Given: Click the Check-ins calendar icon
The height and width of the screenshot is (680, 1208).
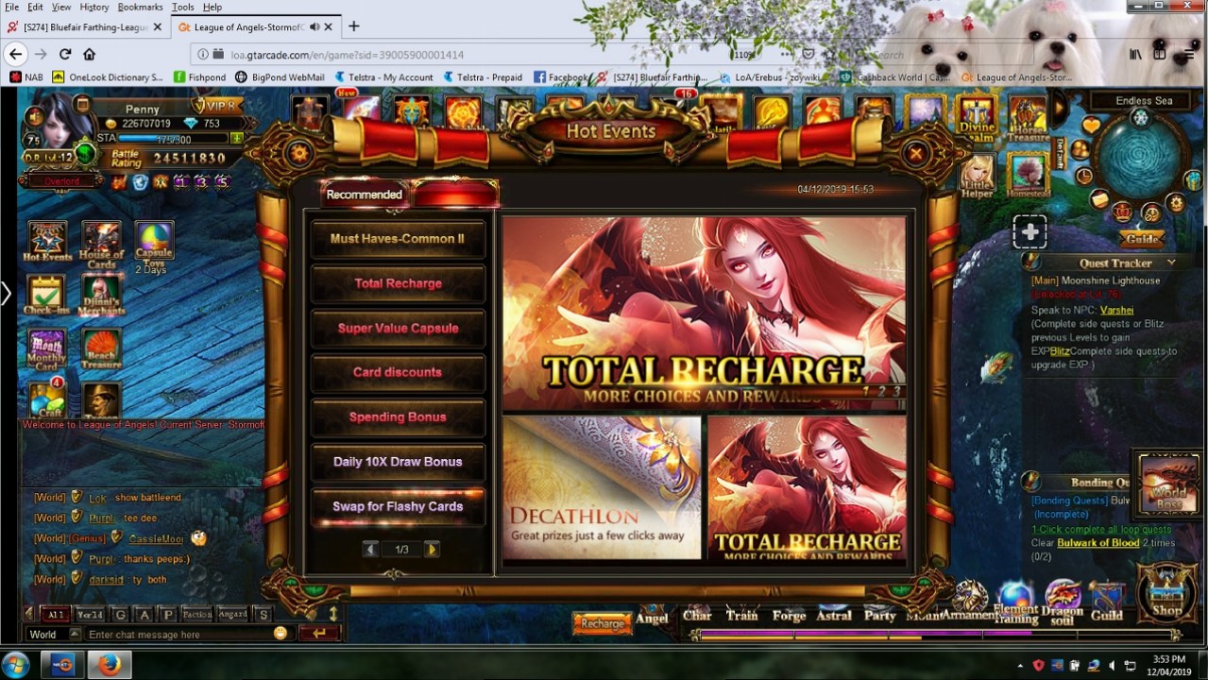Looking at the screenshot, I should 45,295.
